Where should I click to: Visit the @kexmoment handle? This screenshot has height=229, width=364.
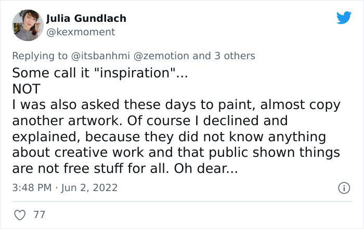coord(81,32)
